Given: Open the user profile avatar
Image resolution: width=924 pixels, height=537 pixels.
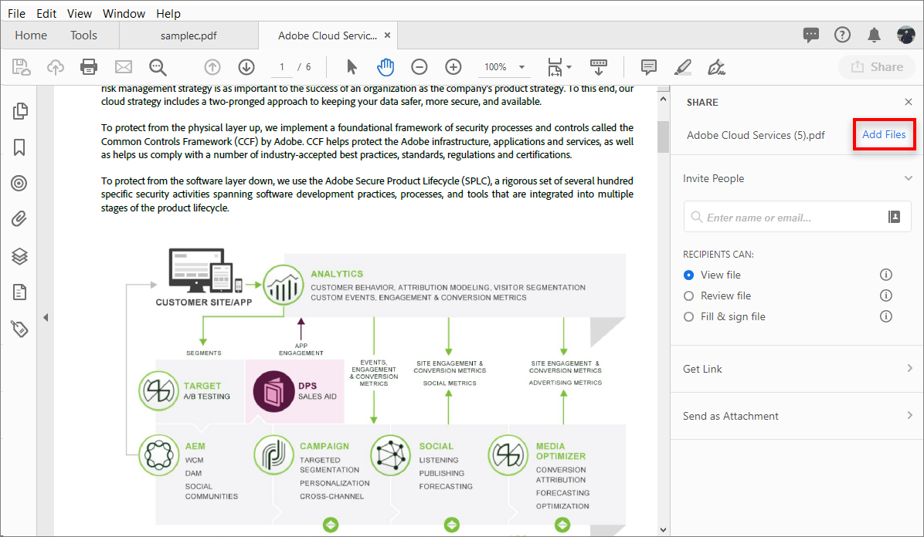Looking at the screenshot, I should pos(905,35).
